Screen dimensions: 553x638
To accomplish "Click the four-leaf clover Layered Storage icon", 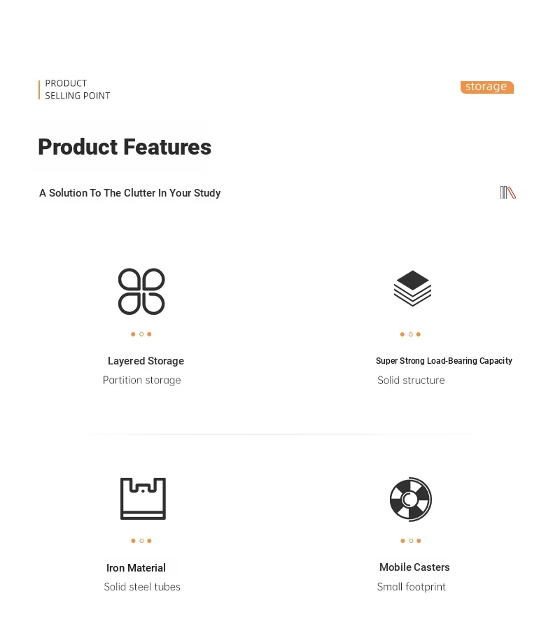I will pyautogui.click(x=141, y=291).
